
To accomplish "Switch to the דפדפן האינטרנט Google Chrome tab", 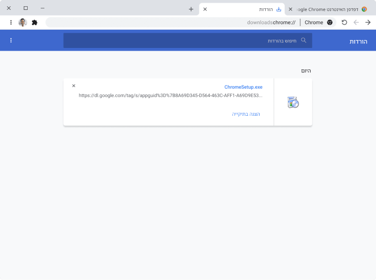I will [329, 9].
